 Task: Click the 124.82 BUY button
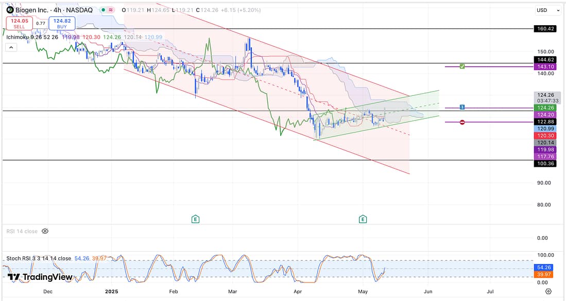pyautogui.click(x=62, y=23)
